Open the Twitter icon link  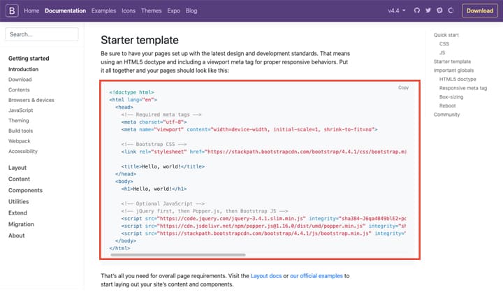(x=428, y=10)
